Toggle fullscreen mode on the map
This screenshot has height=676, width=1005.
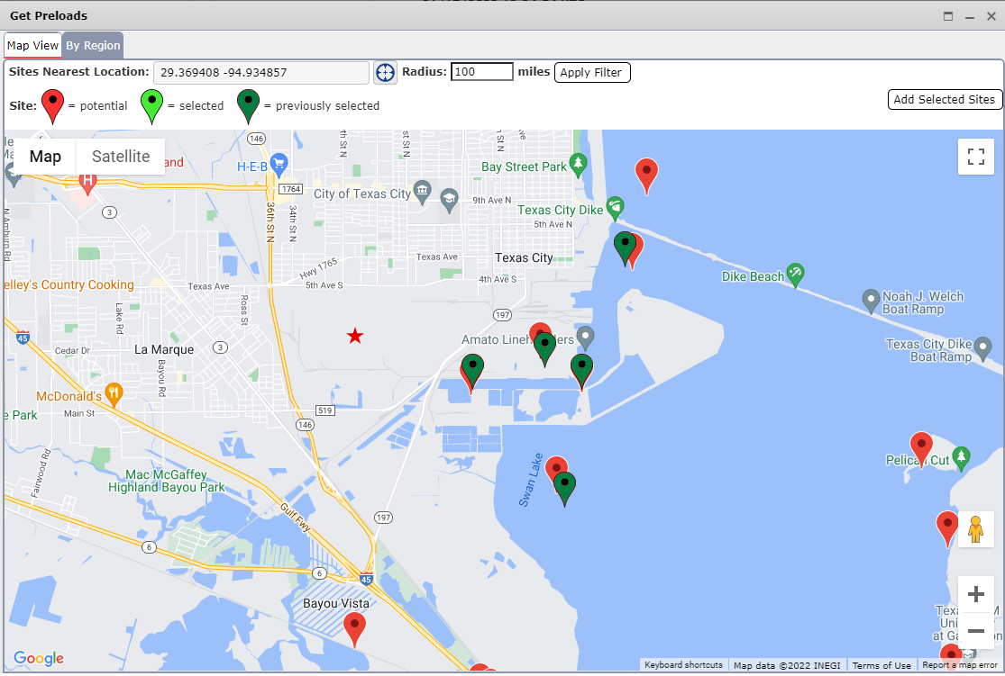(x=975, y=156)
